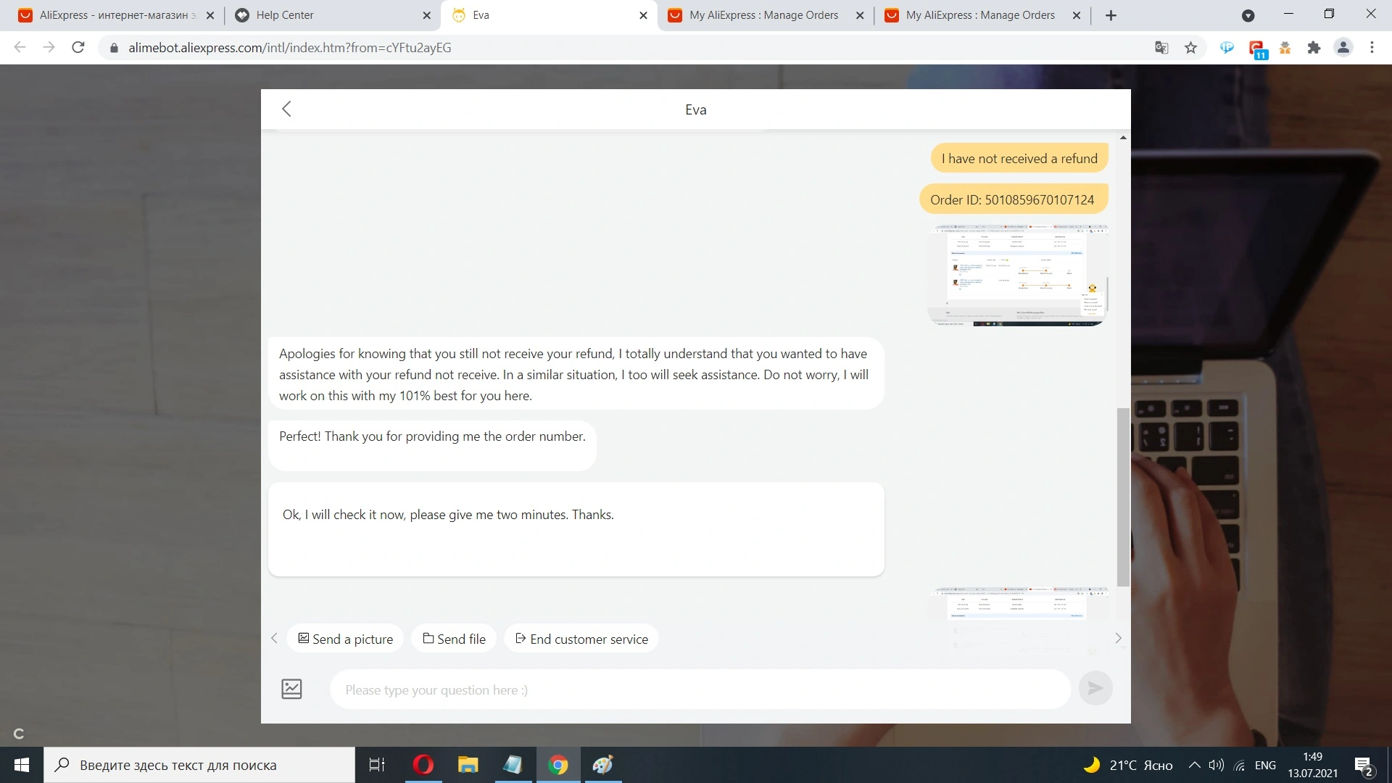This screenshot has width=1392, height=783.
Task: Open the Chrome profile avatar
Action: pos(1343,48)
